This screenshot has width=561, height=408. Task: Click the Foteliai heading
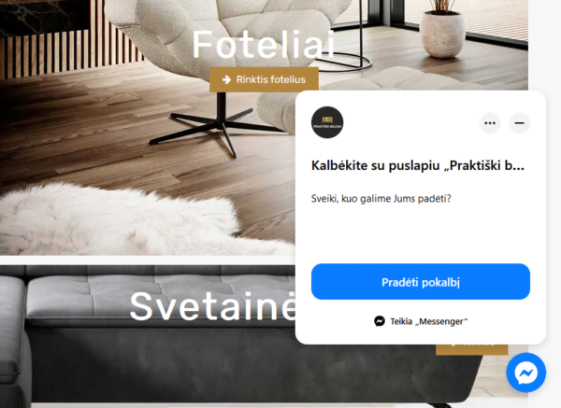click(x=264, y=44)
